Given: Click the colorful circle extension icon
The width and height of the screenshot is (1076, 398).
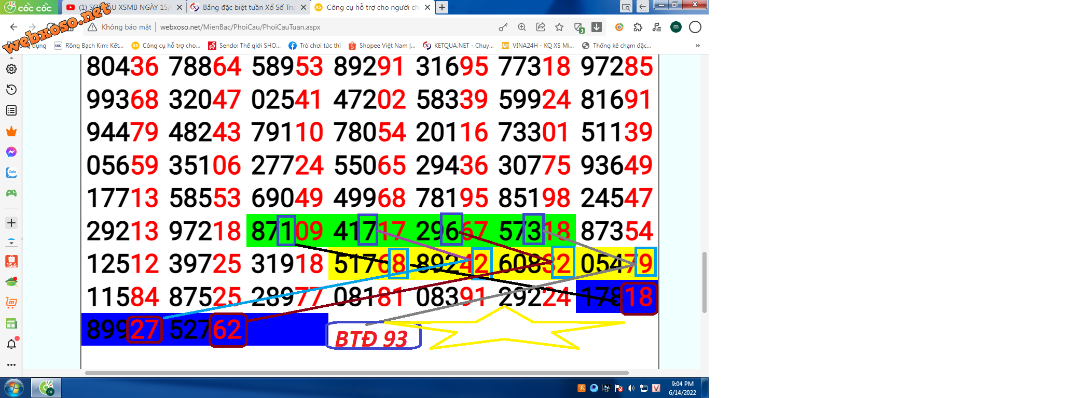Looking at the screenshot, I should [619, 27].
